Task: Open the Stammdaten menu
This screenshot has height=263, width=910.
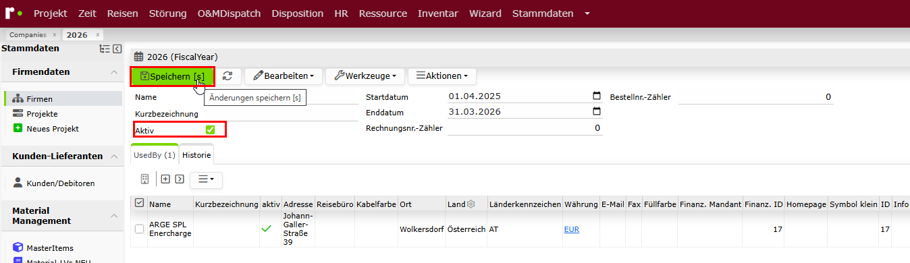Action: [x=543, y=13]
